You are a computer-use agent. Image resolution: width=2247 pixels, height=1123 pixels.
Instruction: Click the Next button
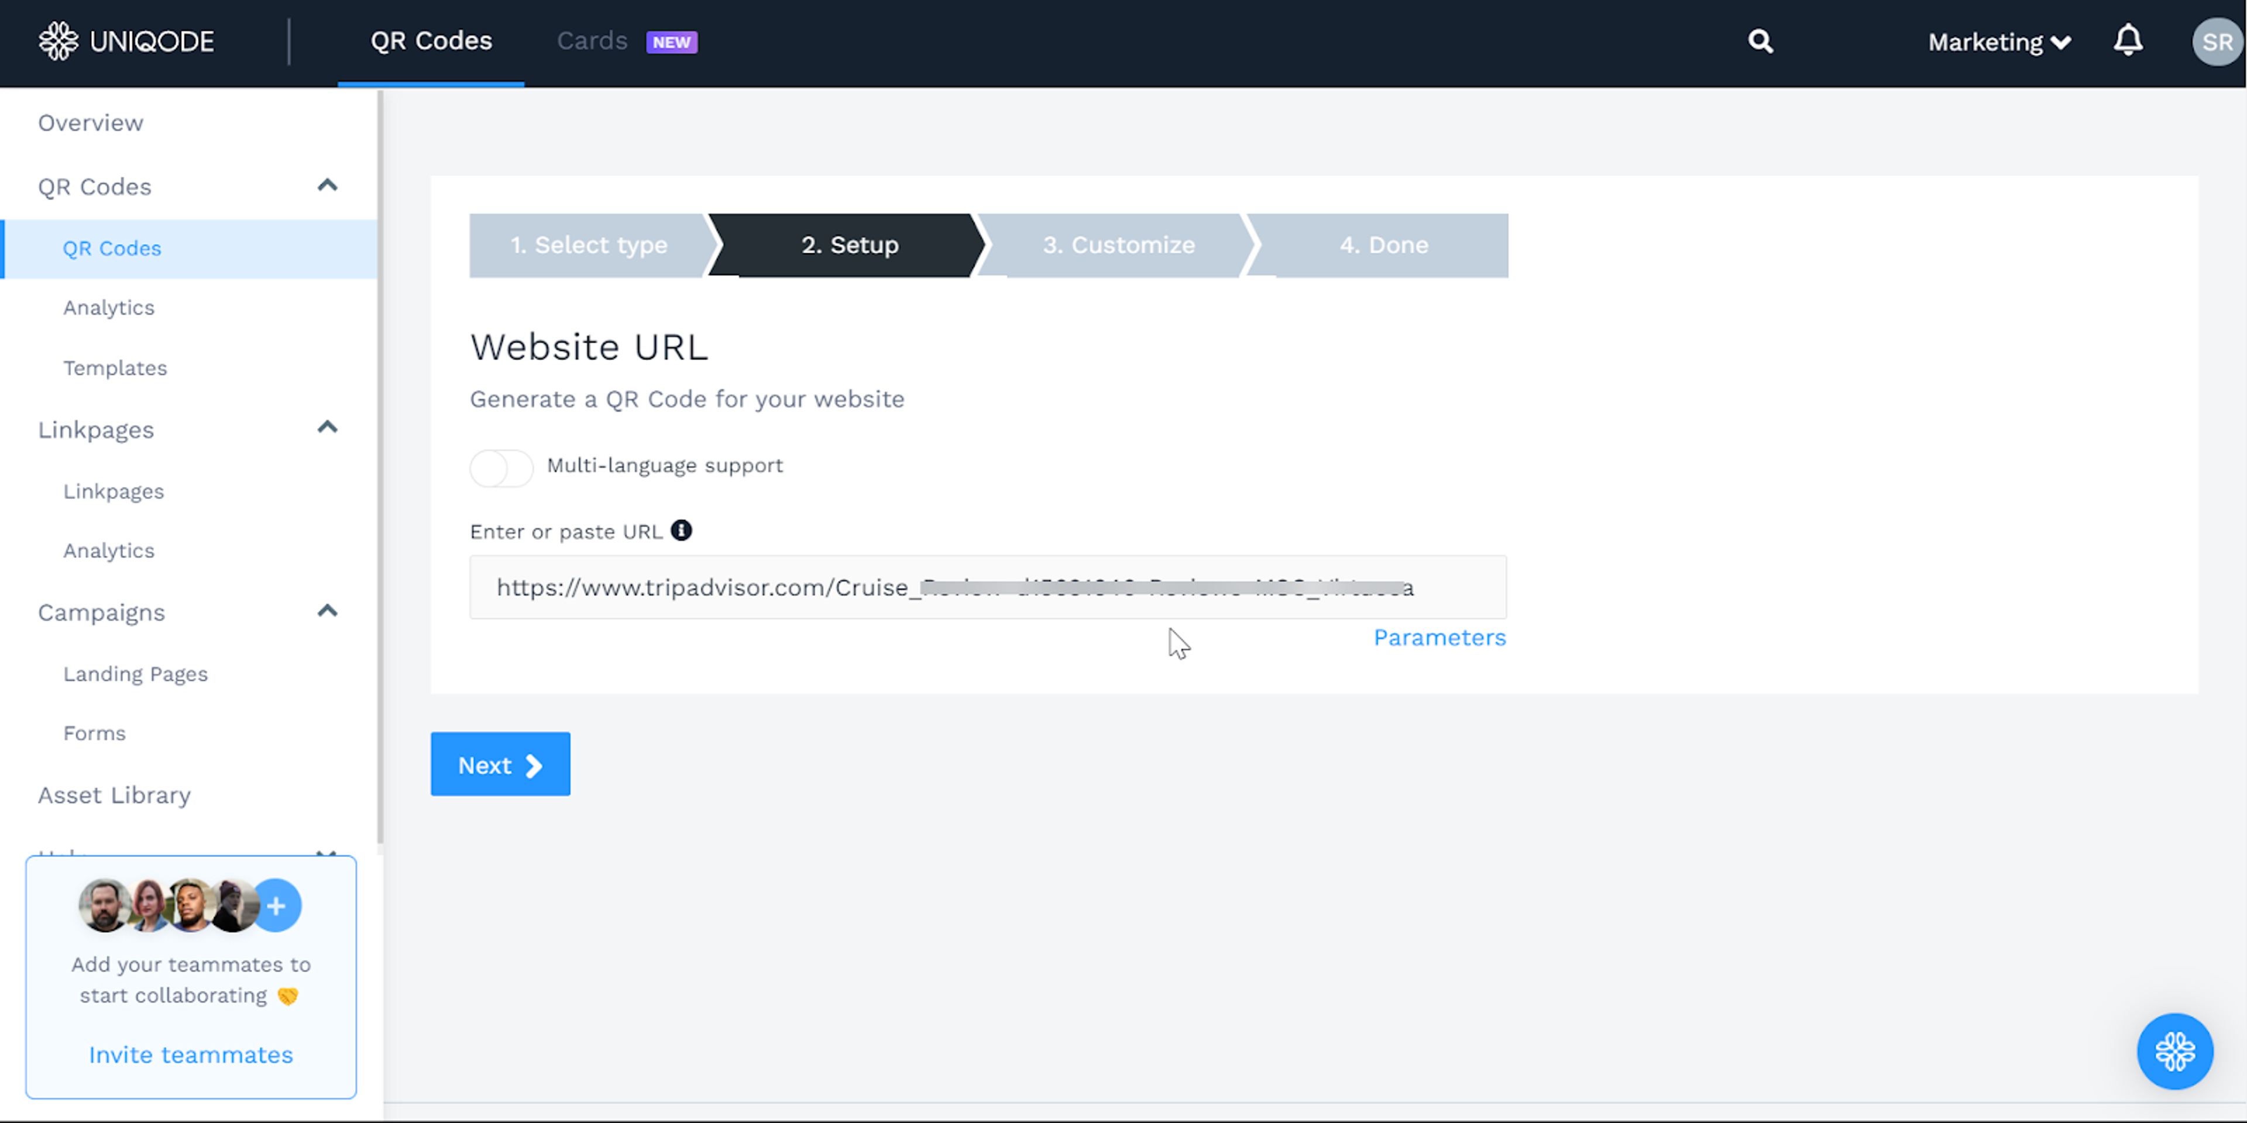point(500,764)
